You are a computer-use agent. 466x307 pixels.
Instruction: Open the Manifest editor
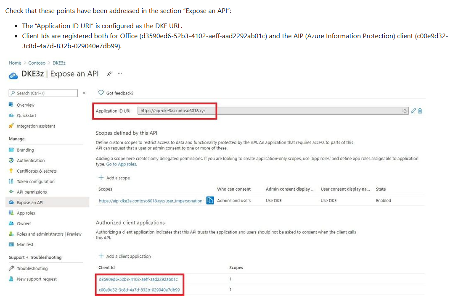tap(25, 244)
